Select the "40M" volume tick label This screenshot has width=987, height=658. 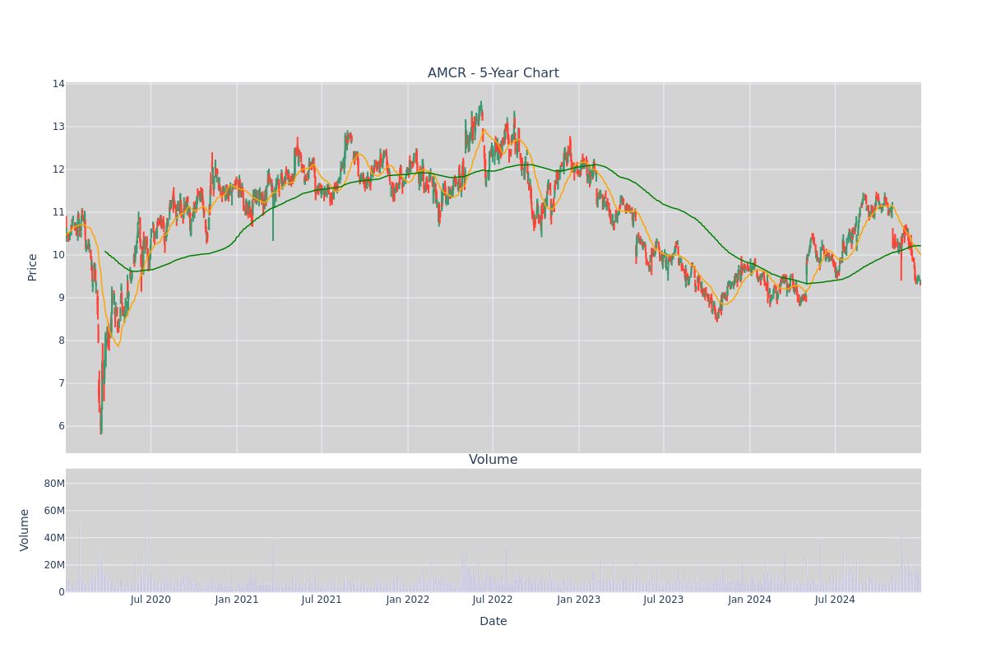click(x=54, y=538)
